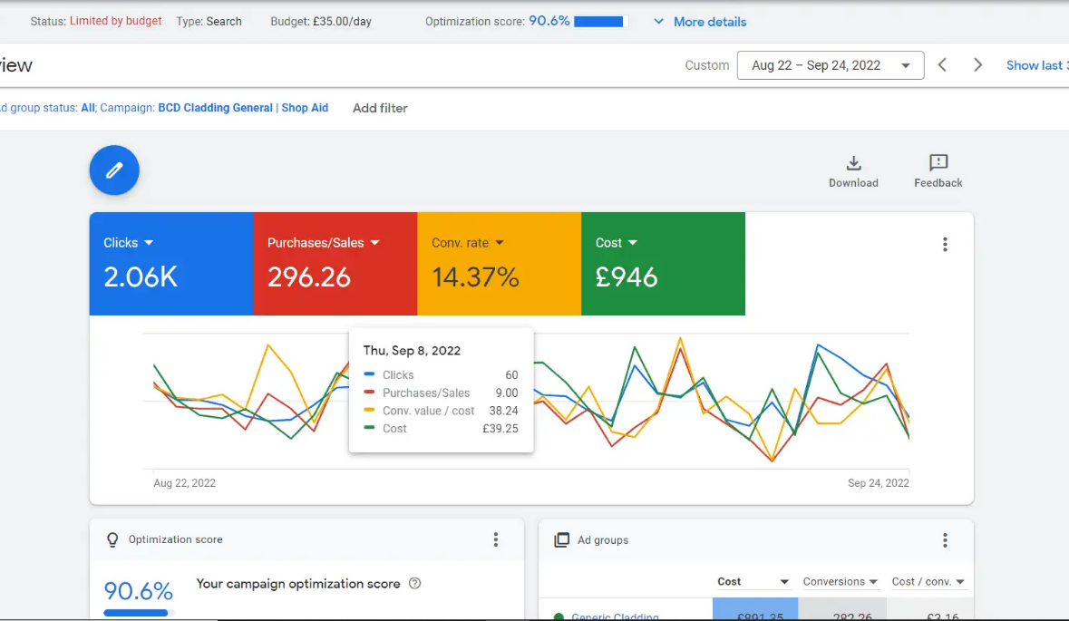Image resolution: width=1069 pixels, height=621 pixels.
Task: Click the 90.6% score in top status bar
Action: (549, 21)
